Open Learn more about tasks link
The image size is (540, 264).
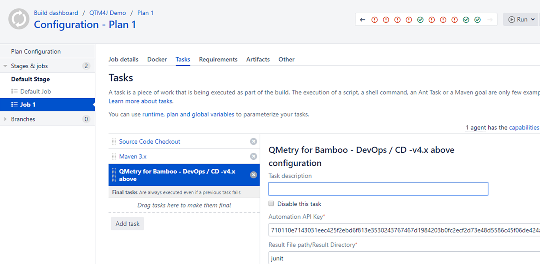pyautogui.click(x=141, y=101)
